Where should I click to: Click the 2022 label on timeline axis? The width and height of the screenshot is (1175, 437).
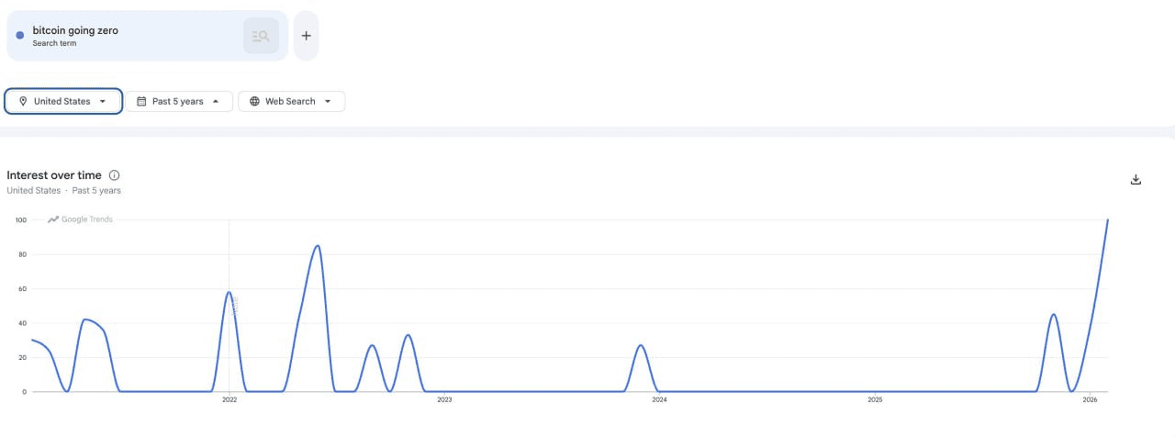[229, 400]
